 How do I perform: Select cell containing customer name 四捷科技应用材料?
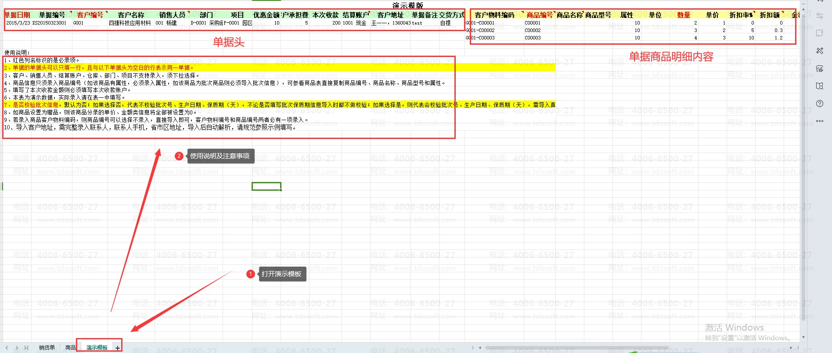pos(130,23)
